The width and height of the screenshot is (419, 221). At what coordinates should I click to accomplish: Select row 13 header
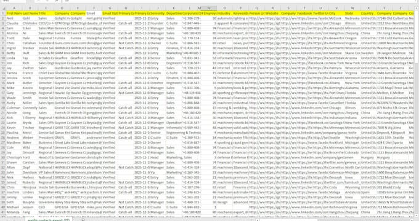(x=3, y=73)
